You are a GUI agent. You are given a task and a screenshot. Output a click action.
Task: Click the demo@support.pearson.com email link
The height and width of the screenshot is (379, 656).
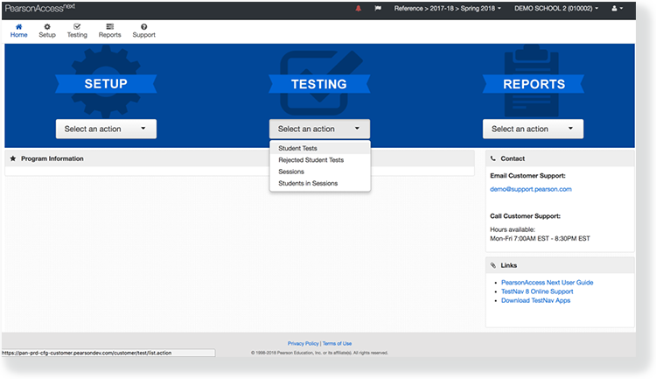[530, 189]
